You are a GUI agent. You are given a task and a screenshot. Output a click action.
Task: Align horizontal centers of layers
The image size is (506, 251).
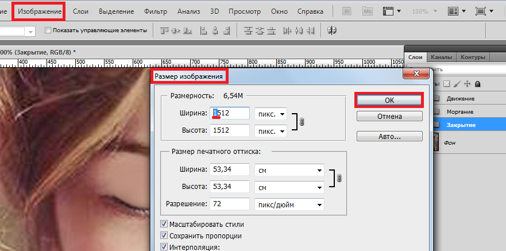pos(215,30)
